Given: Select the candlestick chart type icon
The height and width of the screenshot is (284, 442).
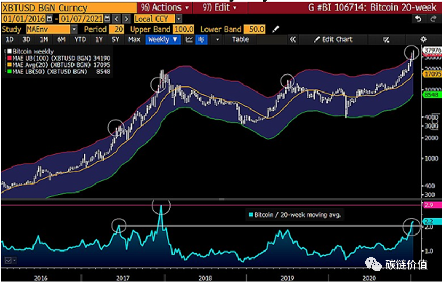Looking at the screenshot, I should point(202,39).
